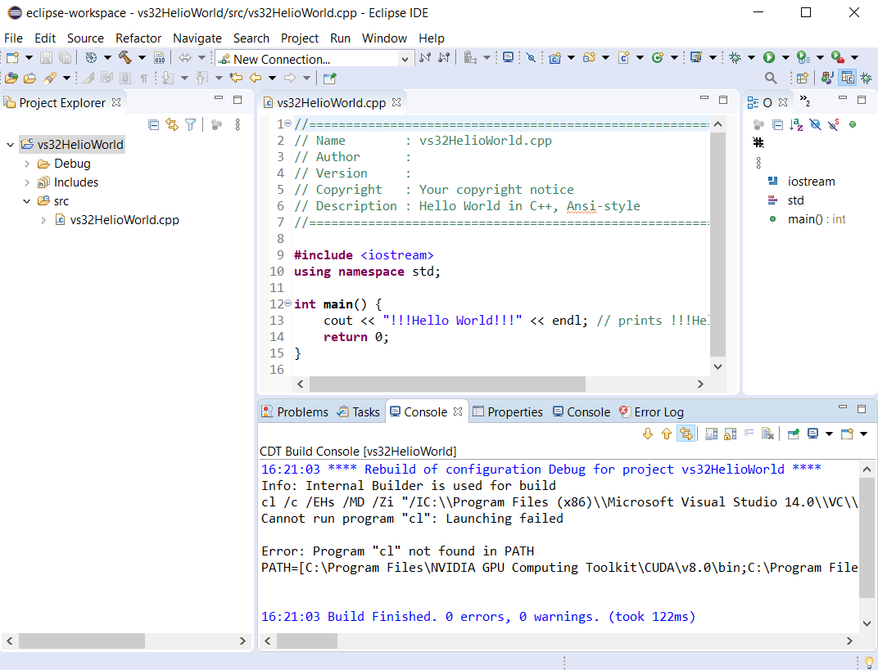This screenshot has height=670, width=878.
Task: Switch to the Properties tab
Action: [508, 411]
